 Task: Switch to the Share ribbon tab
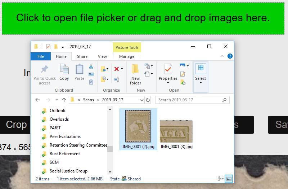point(82,56)
